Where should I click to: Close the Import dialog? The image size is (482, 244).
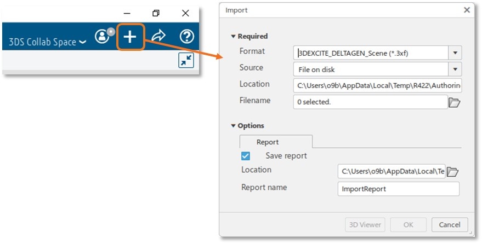pos(467,10)
